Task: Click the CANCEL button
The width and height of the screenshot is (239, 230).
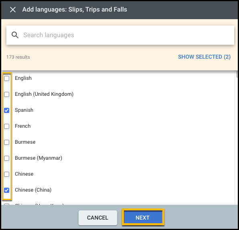Action: pyautogui.click(x=98, y=218)
